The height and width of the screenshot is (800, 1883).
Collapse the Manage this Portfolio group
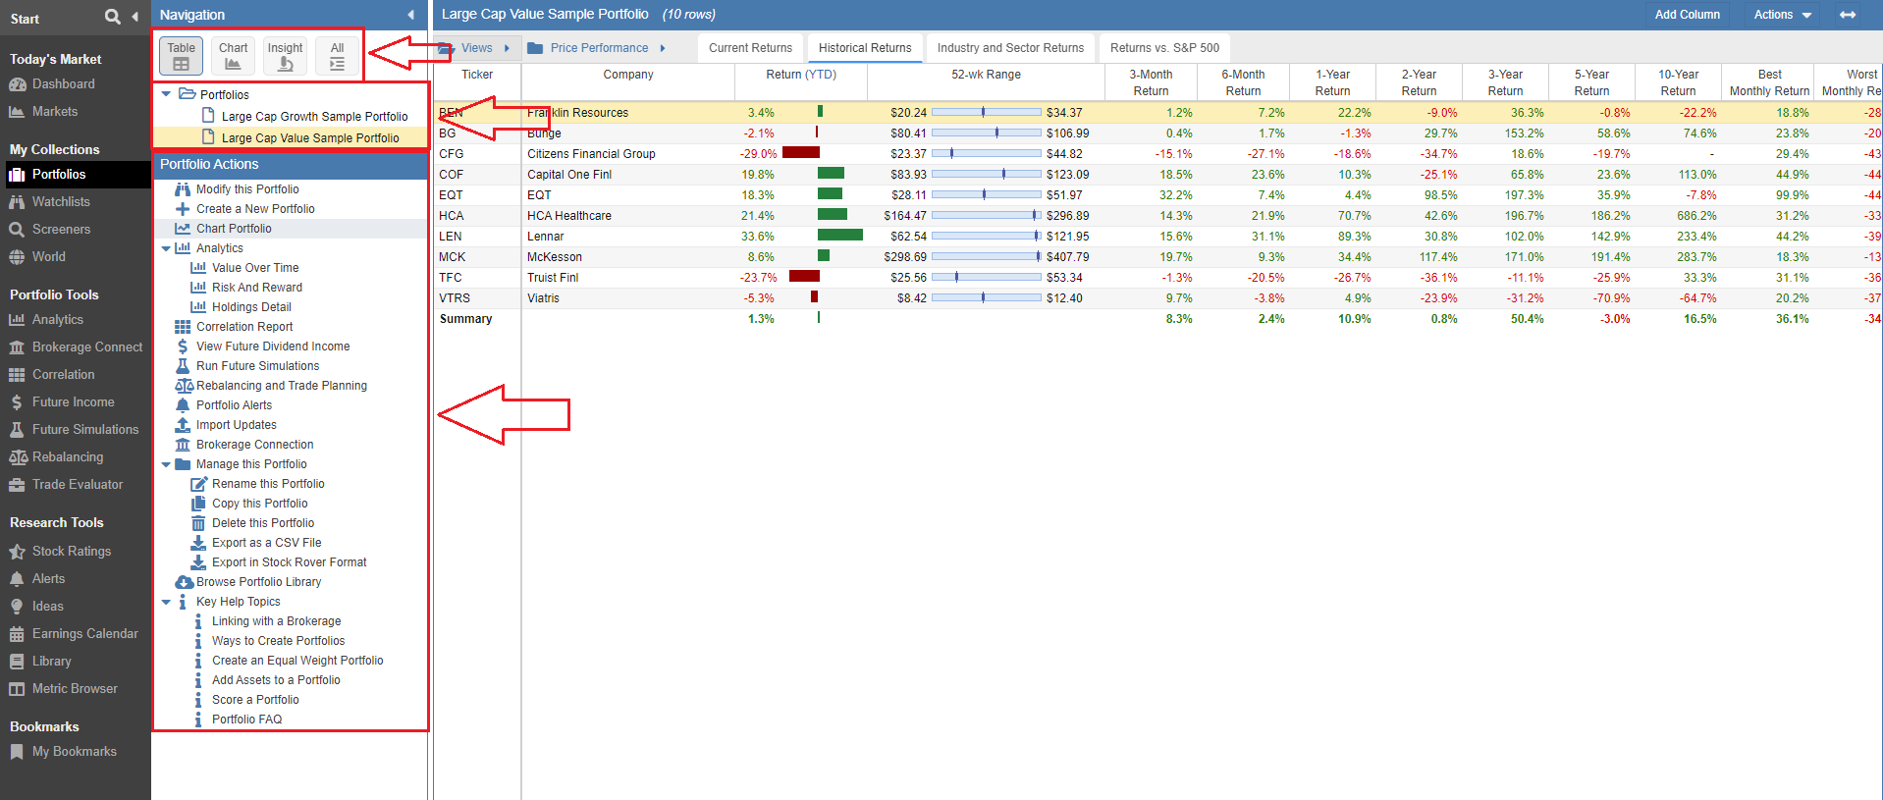point(166,464)
